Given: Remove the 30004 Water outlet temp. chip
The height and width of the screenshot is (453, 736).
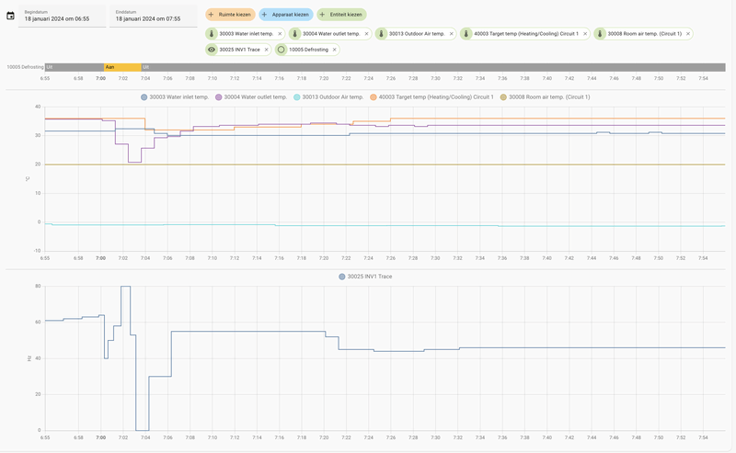Looking at the screenshot, I should pyautogui.click(x=366, y=34).
